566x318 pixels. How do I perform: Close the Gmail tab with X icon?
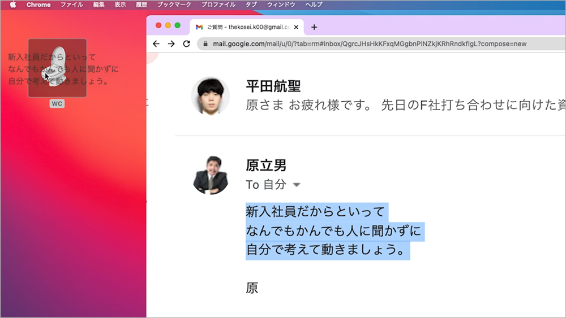[x=296, y=27]
